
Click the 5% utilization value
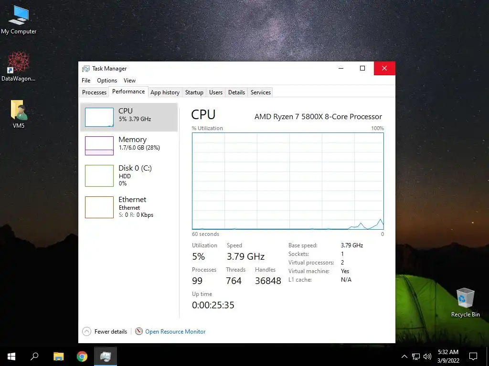point(198,256)
